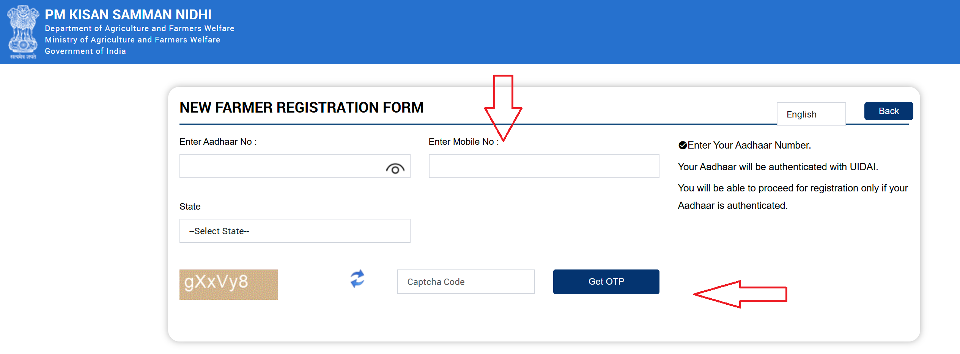Screen dimensions: 960x354
Task: Open the English language selector
Action: click(x=811, y=114)
